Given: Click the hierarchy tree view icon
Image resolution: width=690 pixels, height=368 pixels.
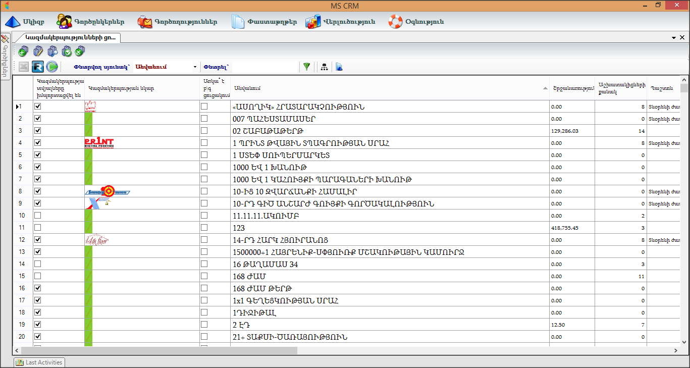Looking at the screenshot, I should [325, 67].
